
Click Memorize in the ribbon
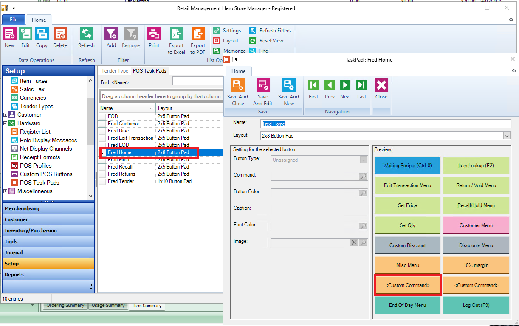pyautogui.click(x=229, y=51)
